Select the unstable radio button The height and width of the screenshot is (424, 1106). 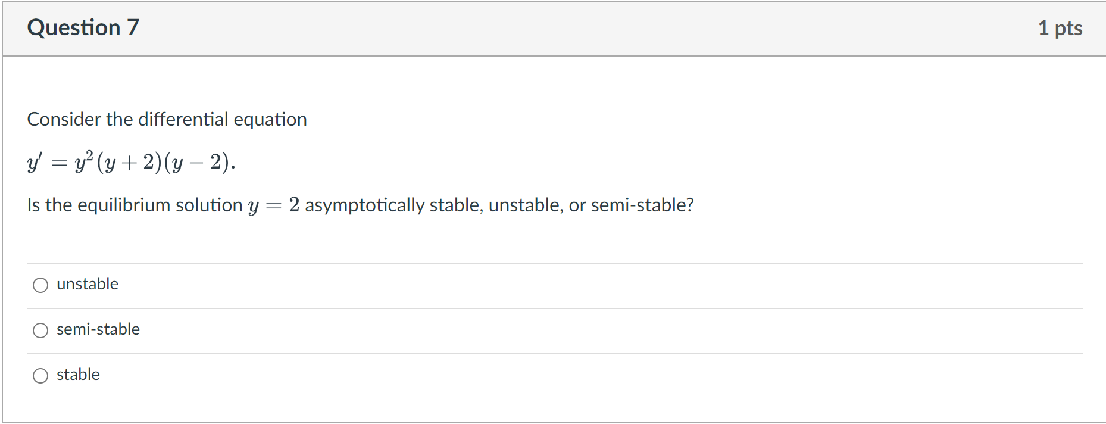tap(40, 285)
